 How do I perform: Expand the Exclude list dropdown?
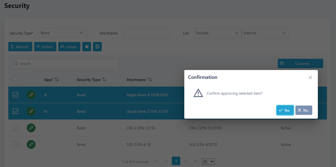pos(217,33)
